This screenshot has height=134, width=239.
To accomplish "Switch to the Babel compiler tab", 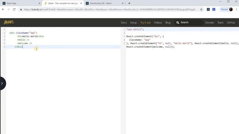I will 63,3.
